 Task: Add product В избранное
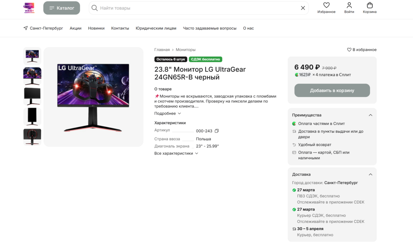click(361, 50)
